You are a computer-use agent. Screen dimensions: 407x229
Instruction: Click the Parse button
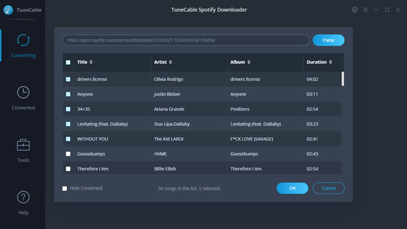(329, 40)
